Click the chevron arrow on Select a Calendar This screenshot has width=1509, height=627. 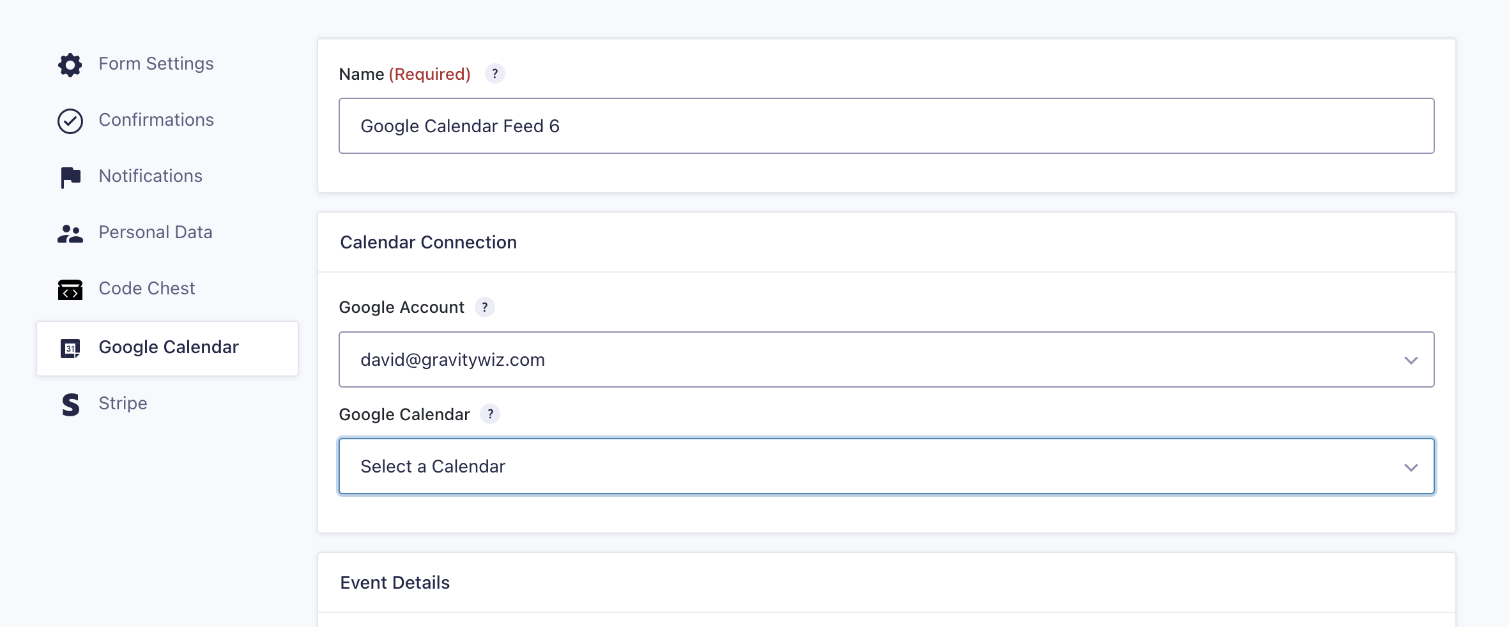click(1411, 467)
